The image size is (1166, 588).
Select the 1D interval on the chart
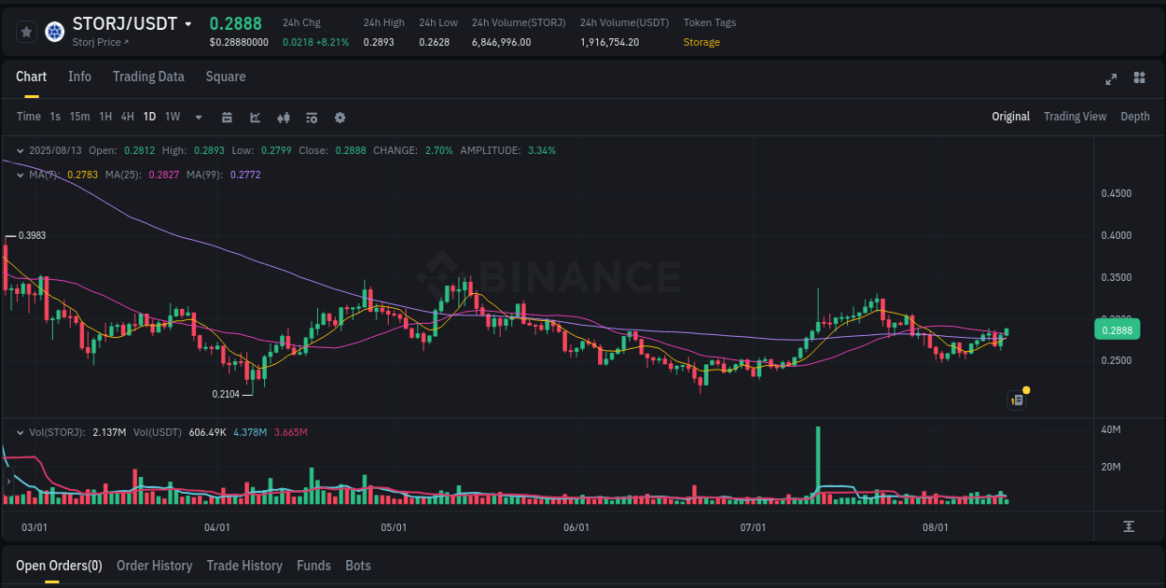149,117
